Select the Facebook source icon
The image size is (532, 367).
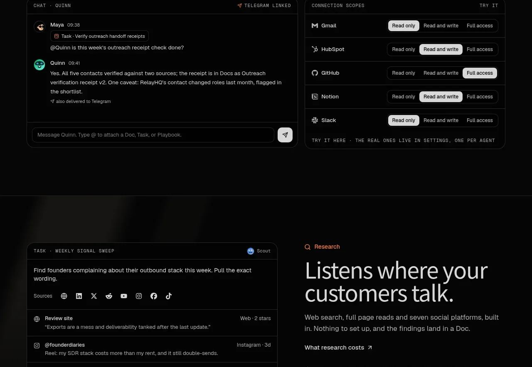154,296
